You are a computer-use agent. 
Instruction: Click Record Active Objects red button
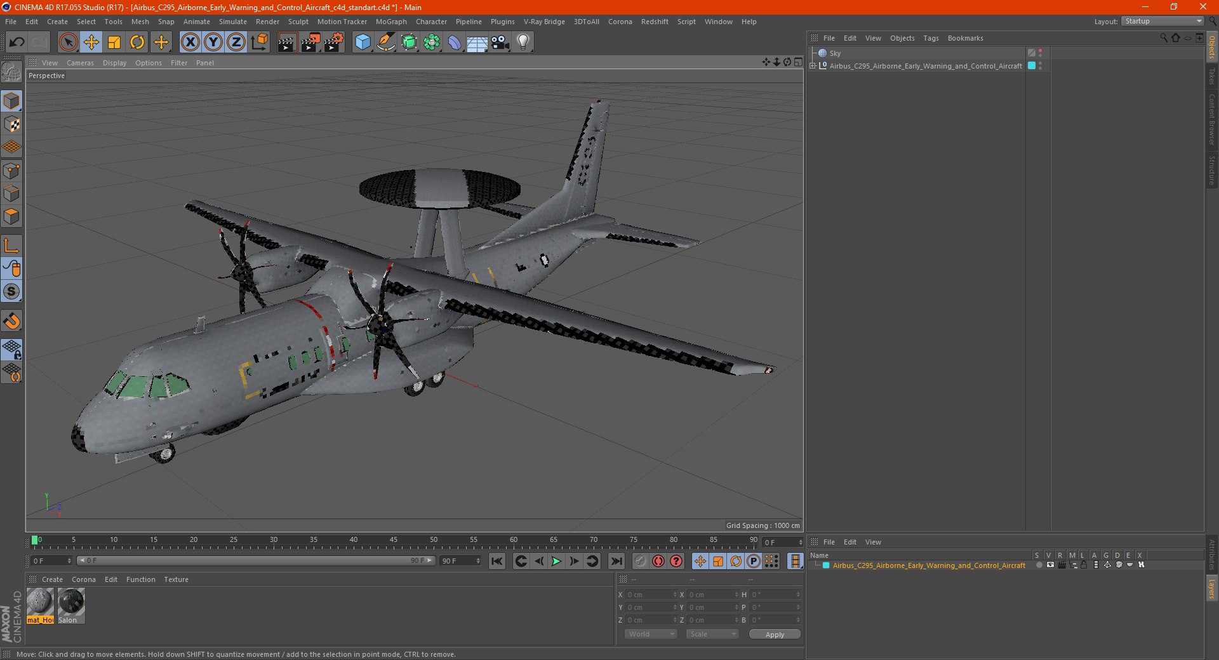[x=640, y=561]
